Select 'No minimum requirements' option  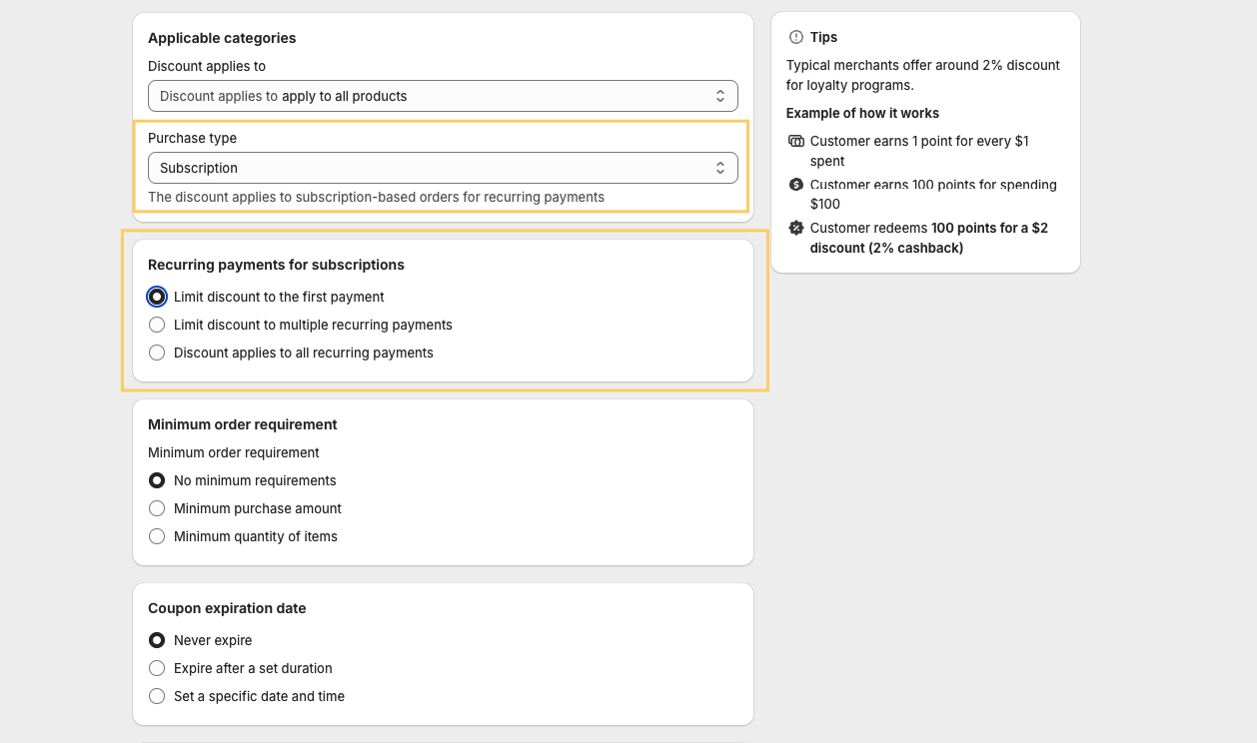pyautogui.click(x=157, y=480)
